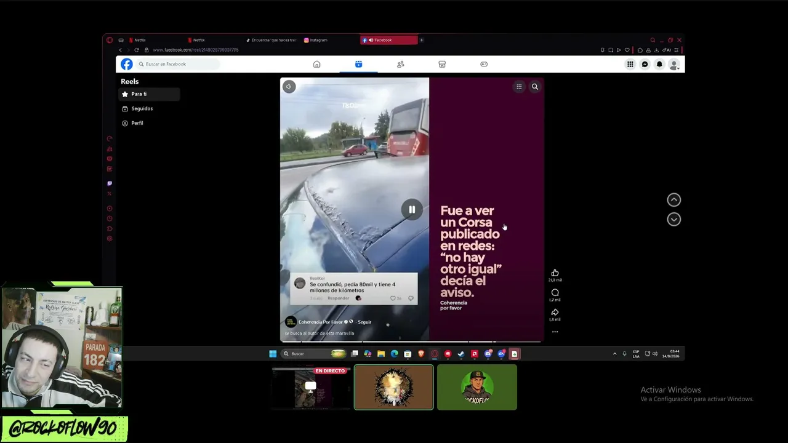Viewport: 788px width, 443px height.
Task: Open the Facebook apps grid menu
Action: (x=630, y=64)
